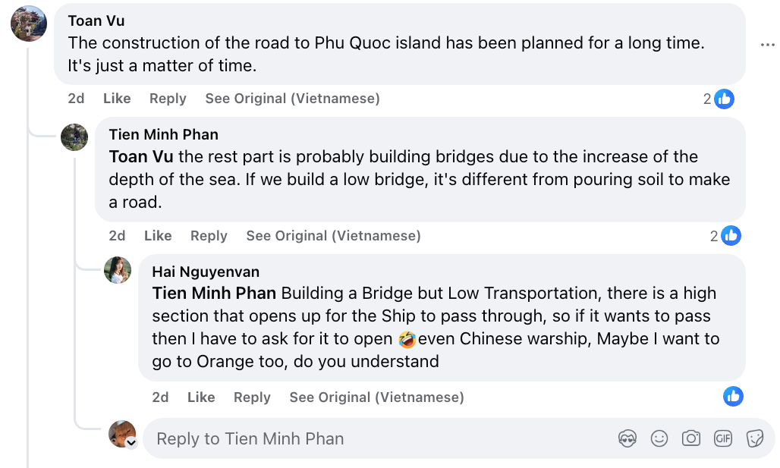See original Vietnamese of Tien Minh Phan's comment
Viewport: 780px width, 468px height.
click(x=333, y=236)
